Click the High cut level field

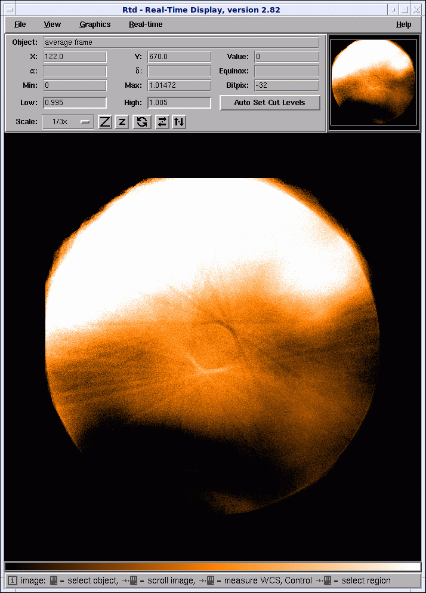click(x=179, y=103)
